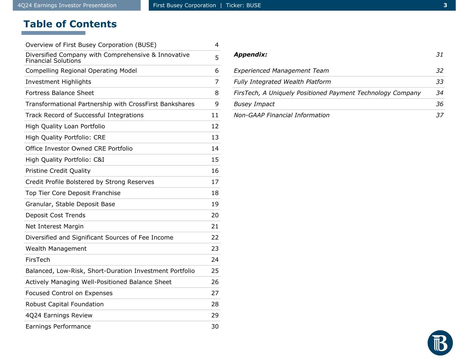Viewport: 469px width, 363px height.
Task: Open 4Q24 Earnings Review entry
Action: (x=122, y=316)
